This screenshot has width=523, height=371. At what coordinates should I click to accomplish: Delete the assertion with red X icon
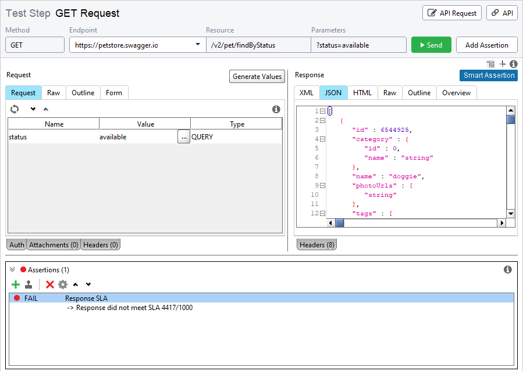49,284
